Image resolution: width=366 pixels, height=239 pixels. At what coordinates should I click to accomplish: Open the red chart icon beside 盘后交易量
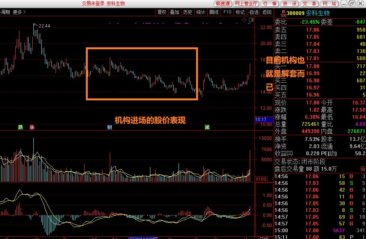[363, 169]
